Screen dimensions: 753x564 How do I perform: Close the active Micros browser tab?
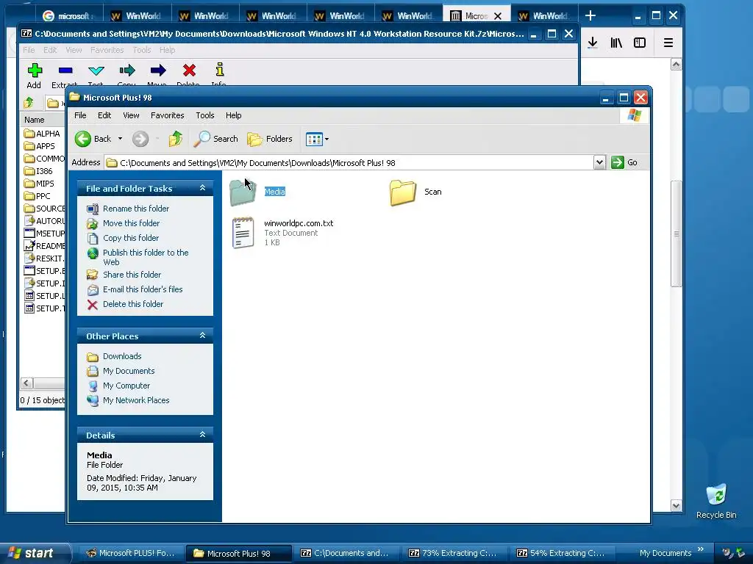point(498,16)
